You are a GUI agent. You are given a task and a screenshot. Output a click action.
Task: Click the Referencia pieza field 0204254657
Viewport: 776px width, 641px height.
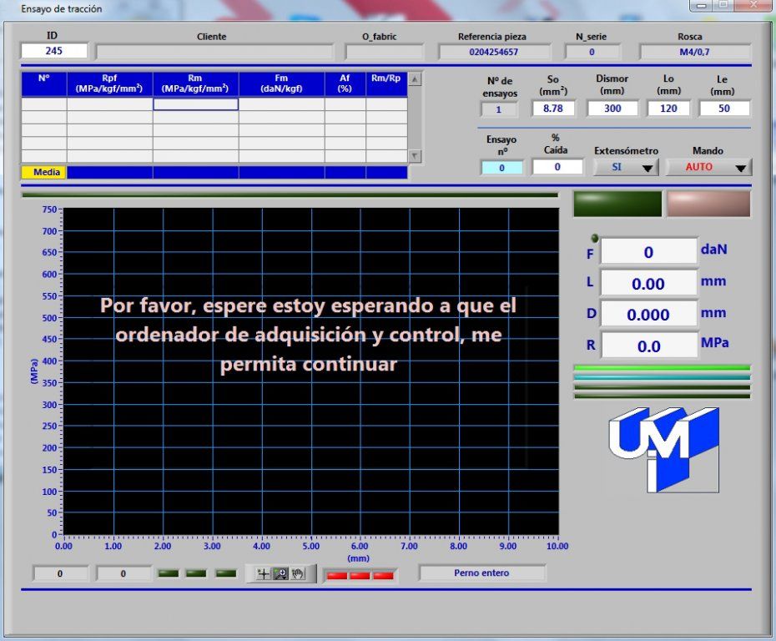tap(494, 52)
